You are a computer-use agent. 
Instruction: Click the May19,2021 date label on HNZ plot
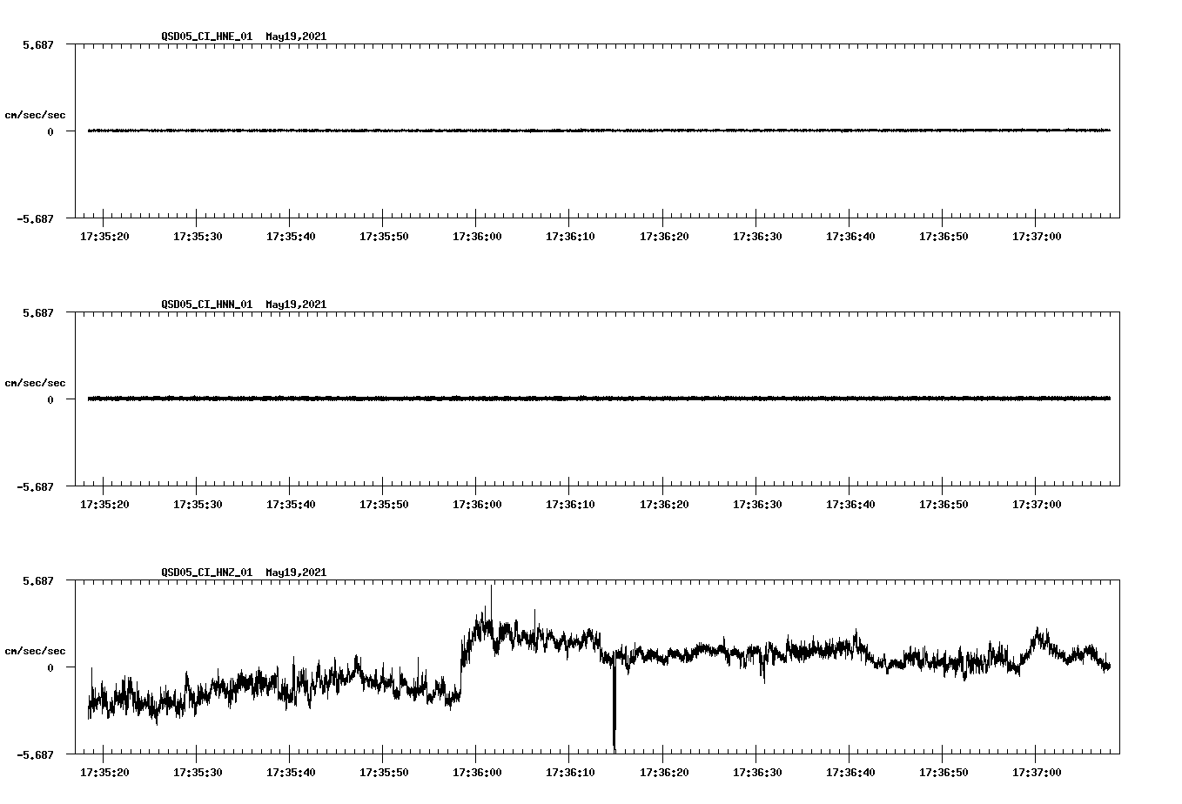[x=296, y=573]
